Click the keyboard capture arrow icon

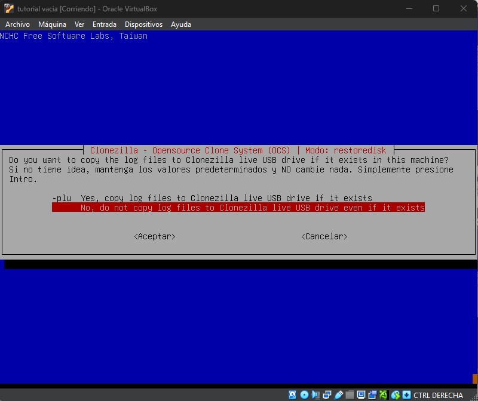pos(407,395)
